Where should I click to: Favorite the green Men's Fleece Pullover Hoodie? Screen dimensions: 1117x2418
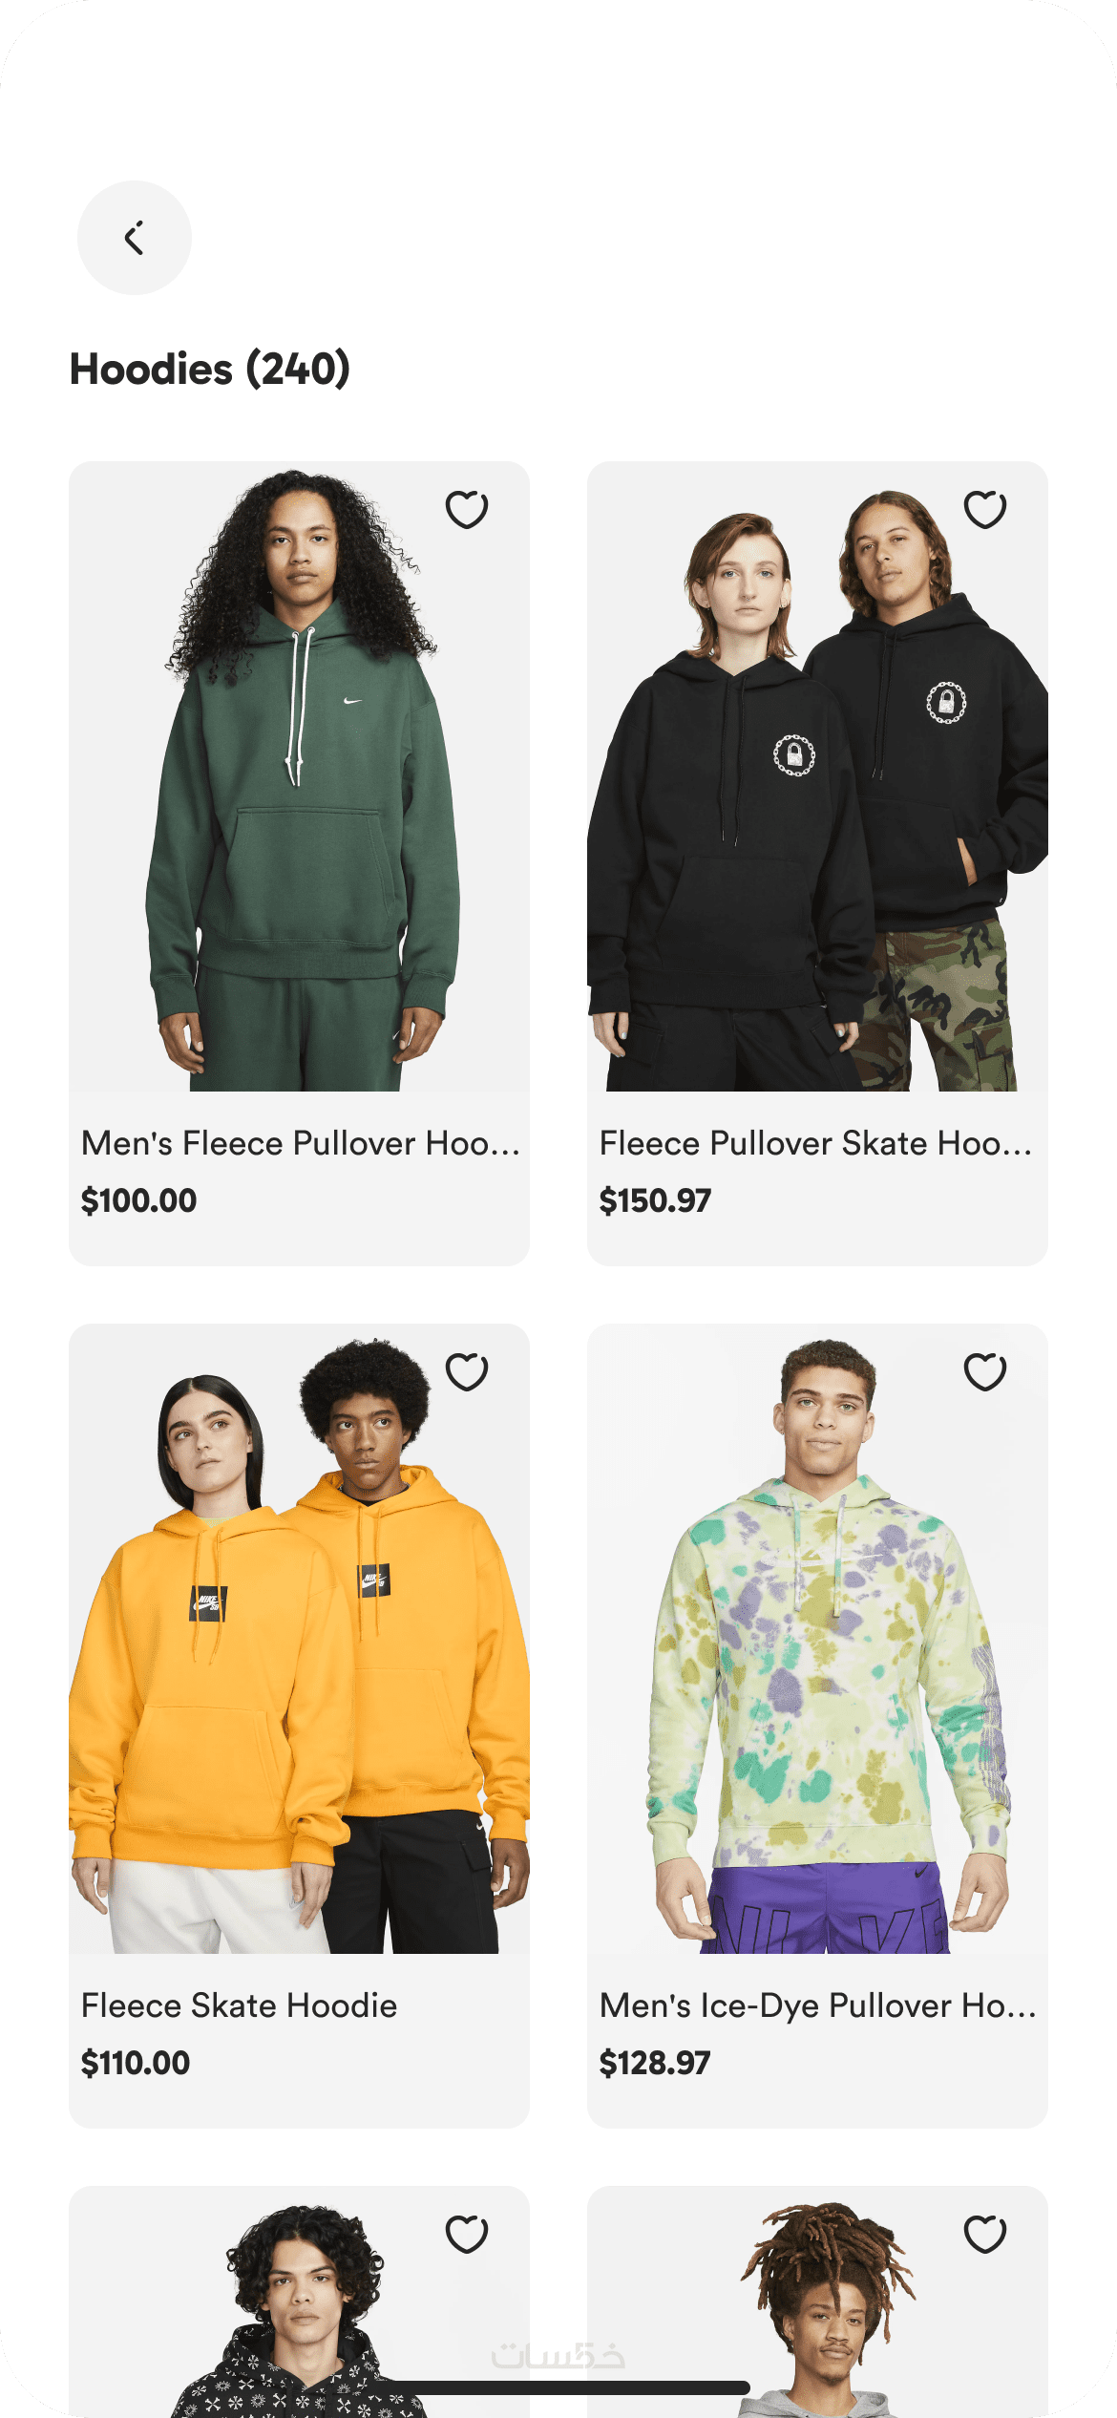click(x=467, y=509)
